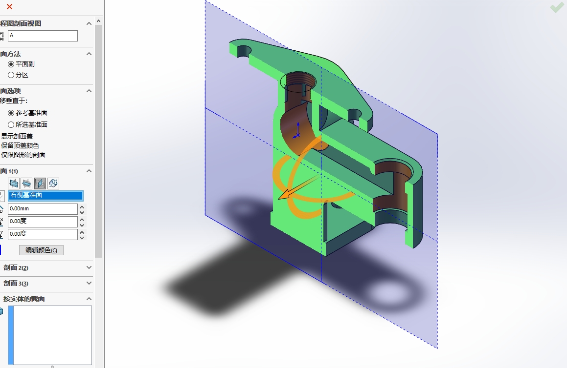The image size is (567, 368).
Task: Select the 分区 radio button
Action: pos(11,75)
